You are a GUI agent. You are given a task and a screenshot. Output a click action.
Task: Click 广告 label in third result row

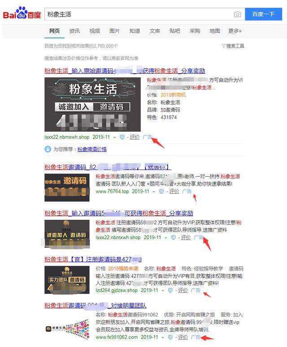[x=199, y=237]
